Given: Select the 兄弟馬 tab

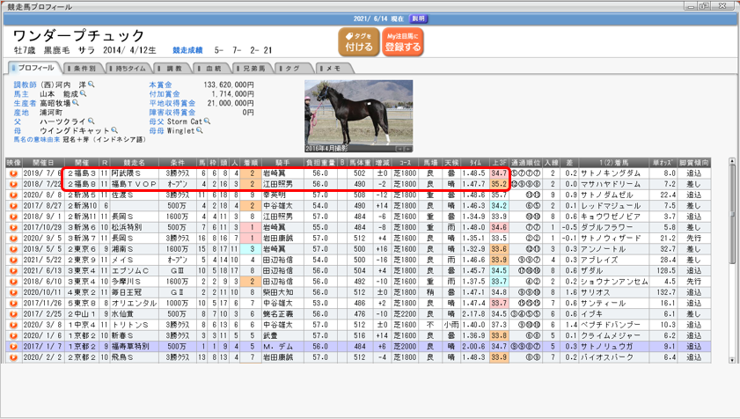Looking at the screenshot, I should 251,68.
